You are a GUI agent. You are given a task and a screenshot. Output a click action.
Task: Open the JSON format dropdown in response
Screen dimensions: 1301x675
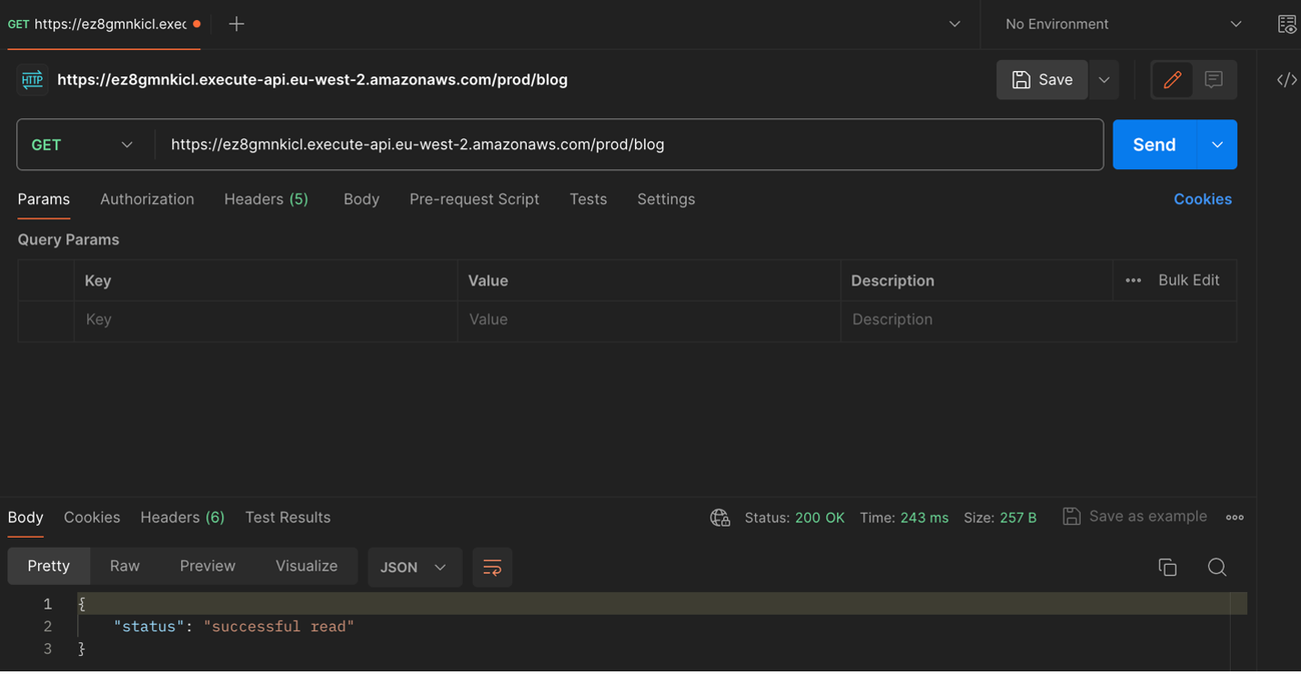point(414,566)
